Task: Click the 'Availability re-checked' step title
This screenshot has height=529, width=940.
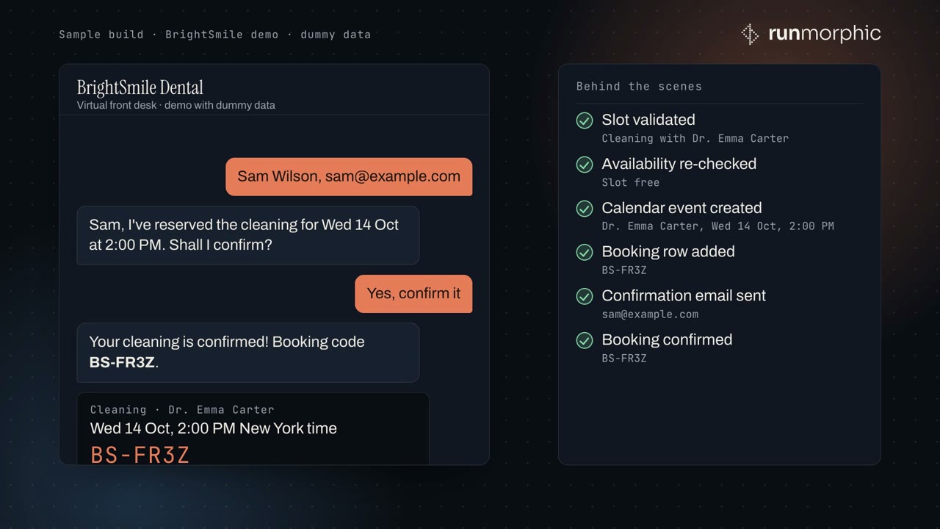Action: (679, 164)
